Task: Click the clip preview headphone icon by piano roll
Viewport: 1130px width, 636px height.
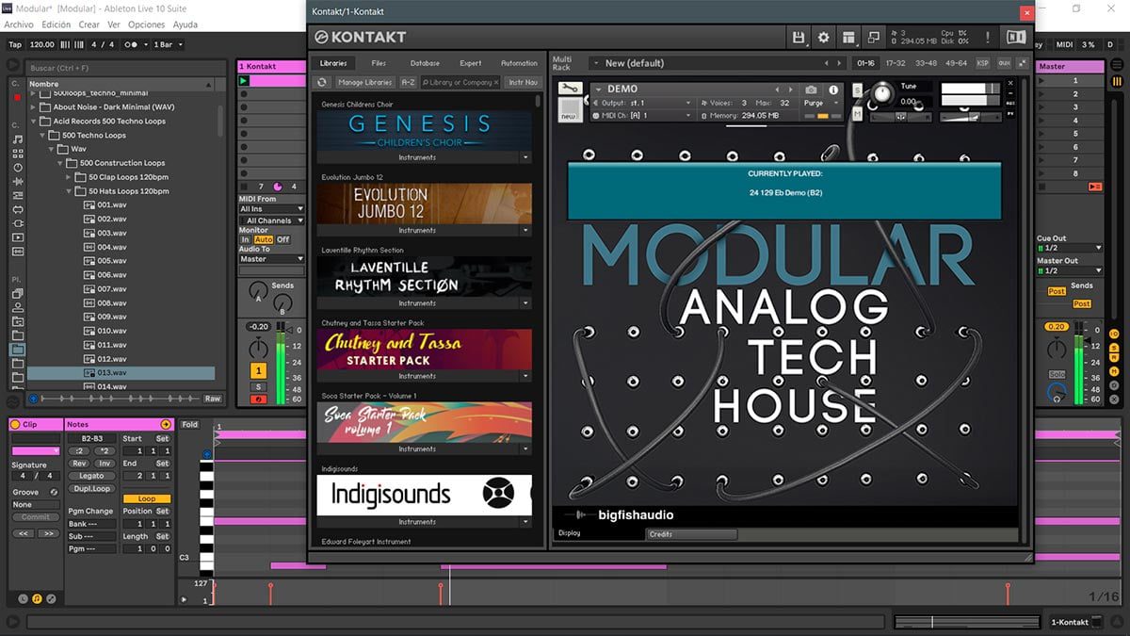Action: click(207, 454)
